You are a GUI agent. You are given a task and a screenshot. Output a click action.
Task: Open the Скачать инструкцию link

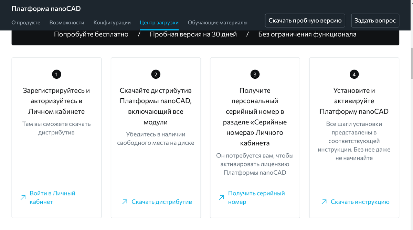(360, 202)
